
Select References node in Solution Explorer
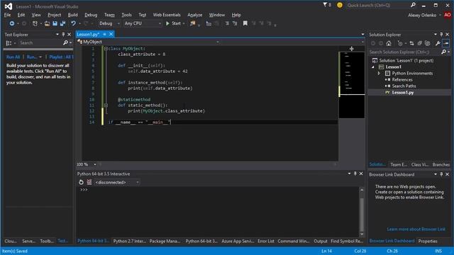(402, 80)
